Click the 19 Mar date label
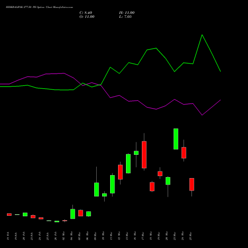This screenshot has width=248, height=248. [x=159, y=236]
